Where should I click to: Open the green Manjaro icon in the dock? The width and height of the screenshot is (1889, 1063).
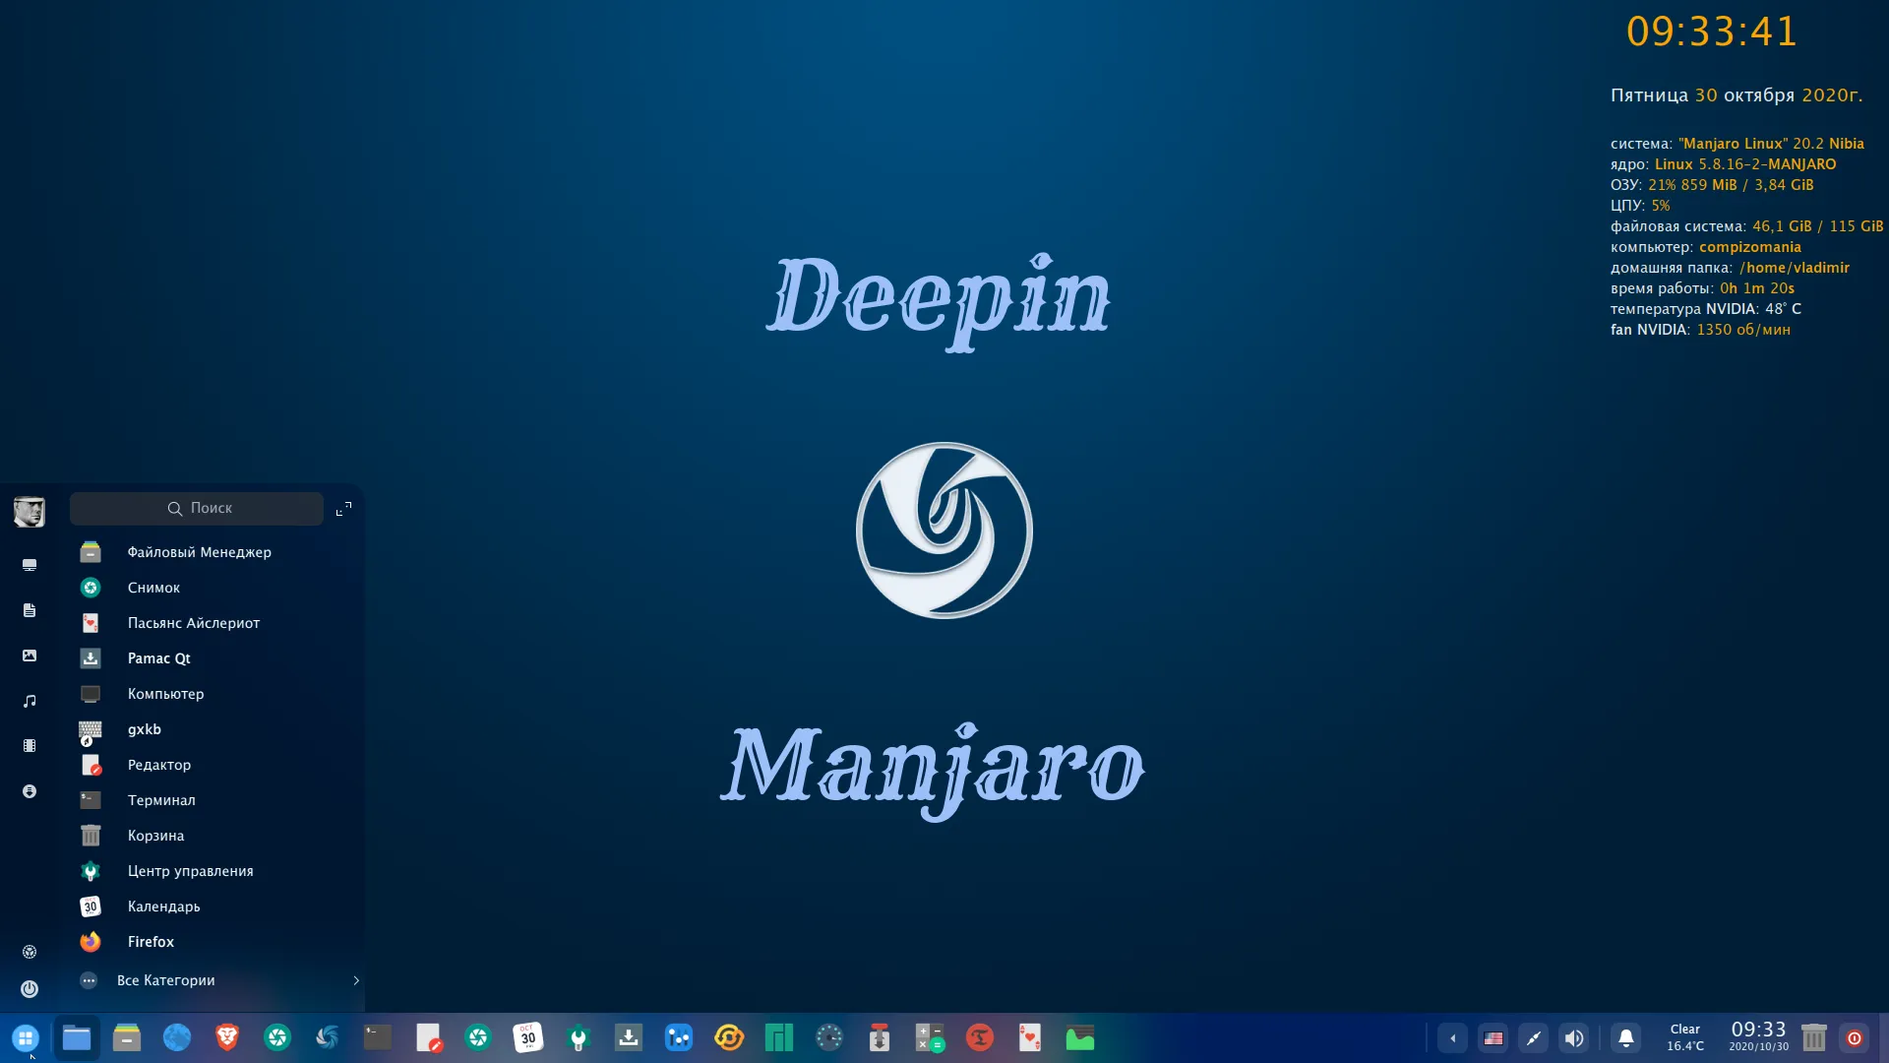point(779,1037)
